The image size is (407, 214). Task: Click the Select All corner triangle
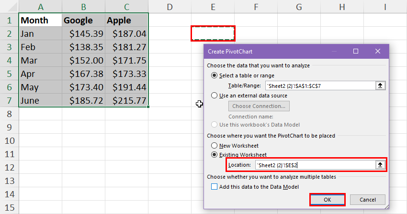click(x=11, y=7)
